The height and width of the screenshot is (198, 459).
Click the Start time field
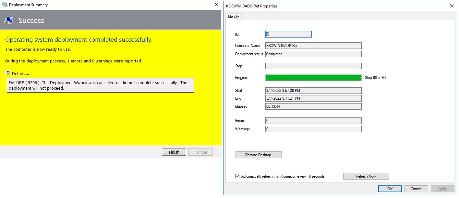313,90
